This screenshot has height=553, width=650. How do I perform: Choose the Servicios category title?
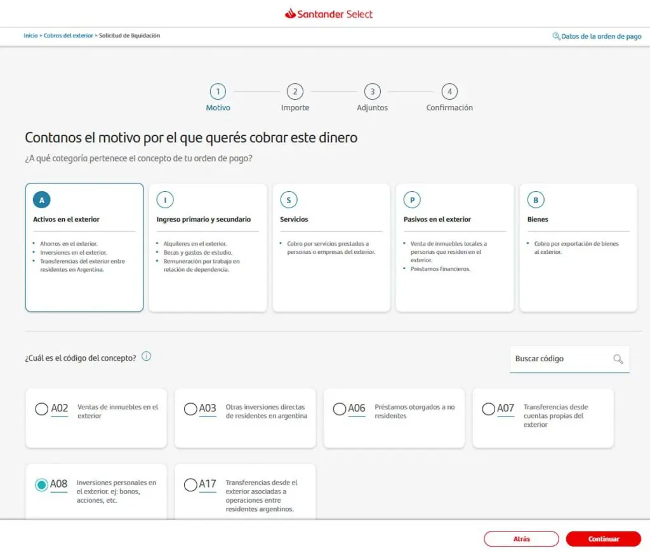294,219
